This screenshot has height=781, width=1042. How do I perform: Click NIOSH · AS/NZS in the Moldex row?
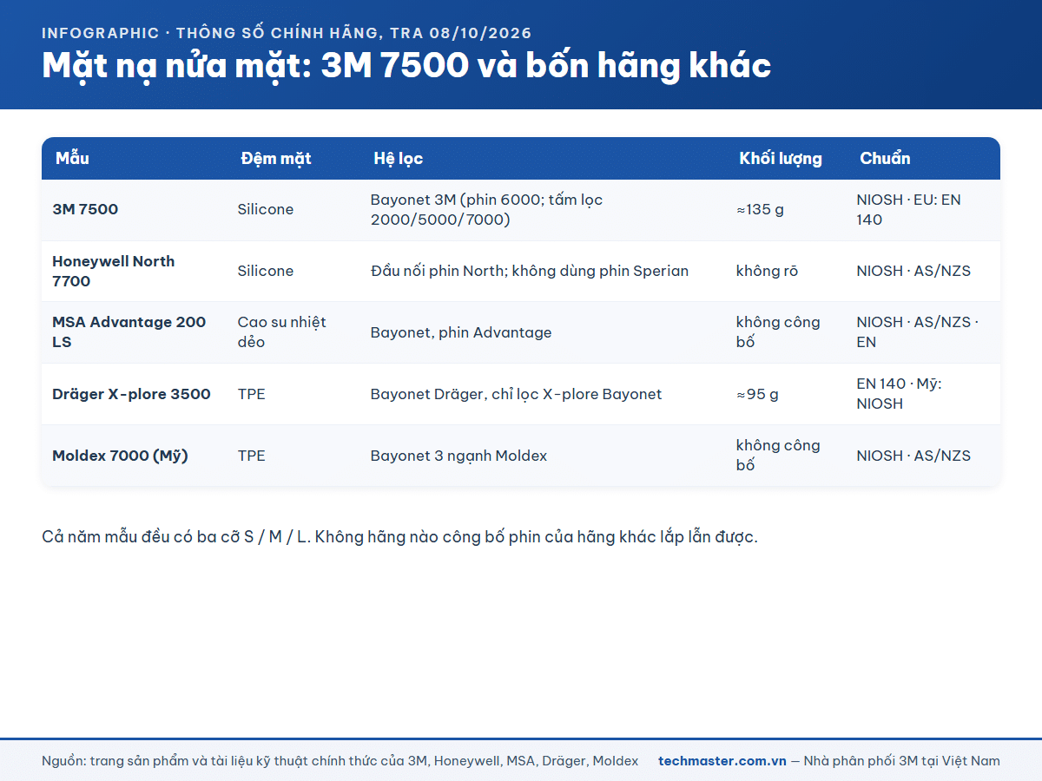click(x=913, y=456)
